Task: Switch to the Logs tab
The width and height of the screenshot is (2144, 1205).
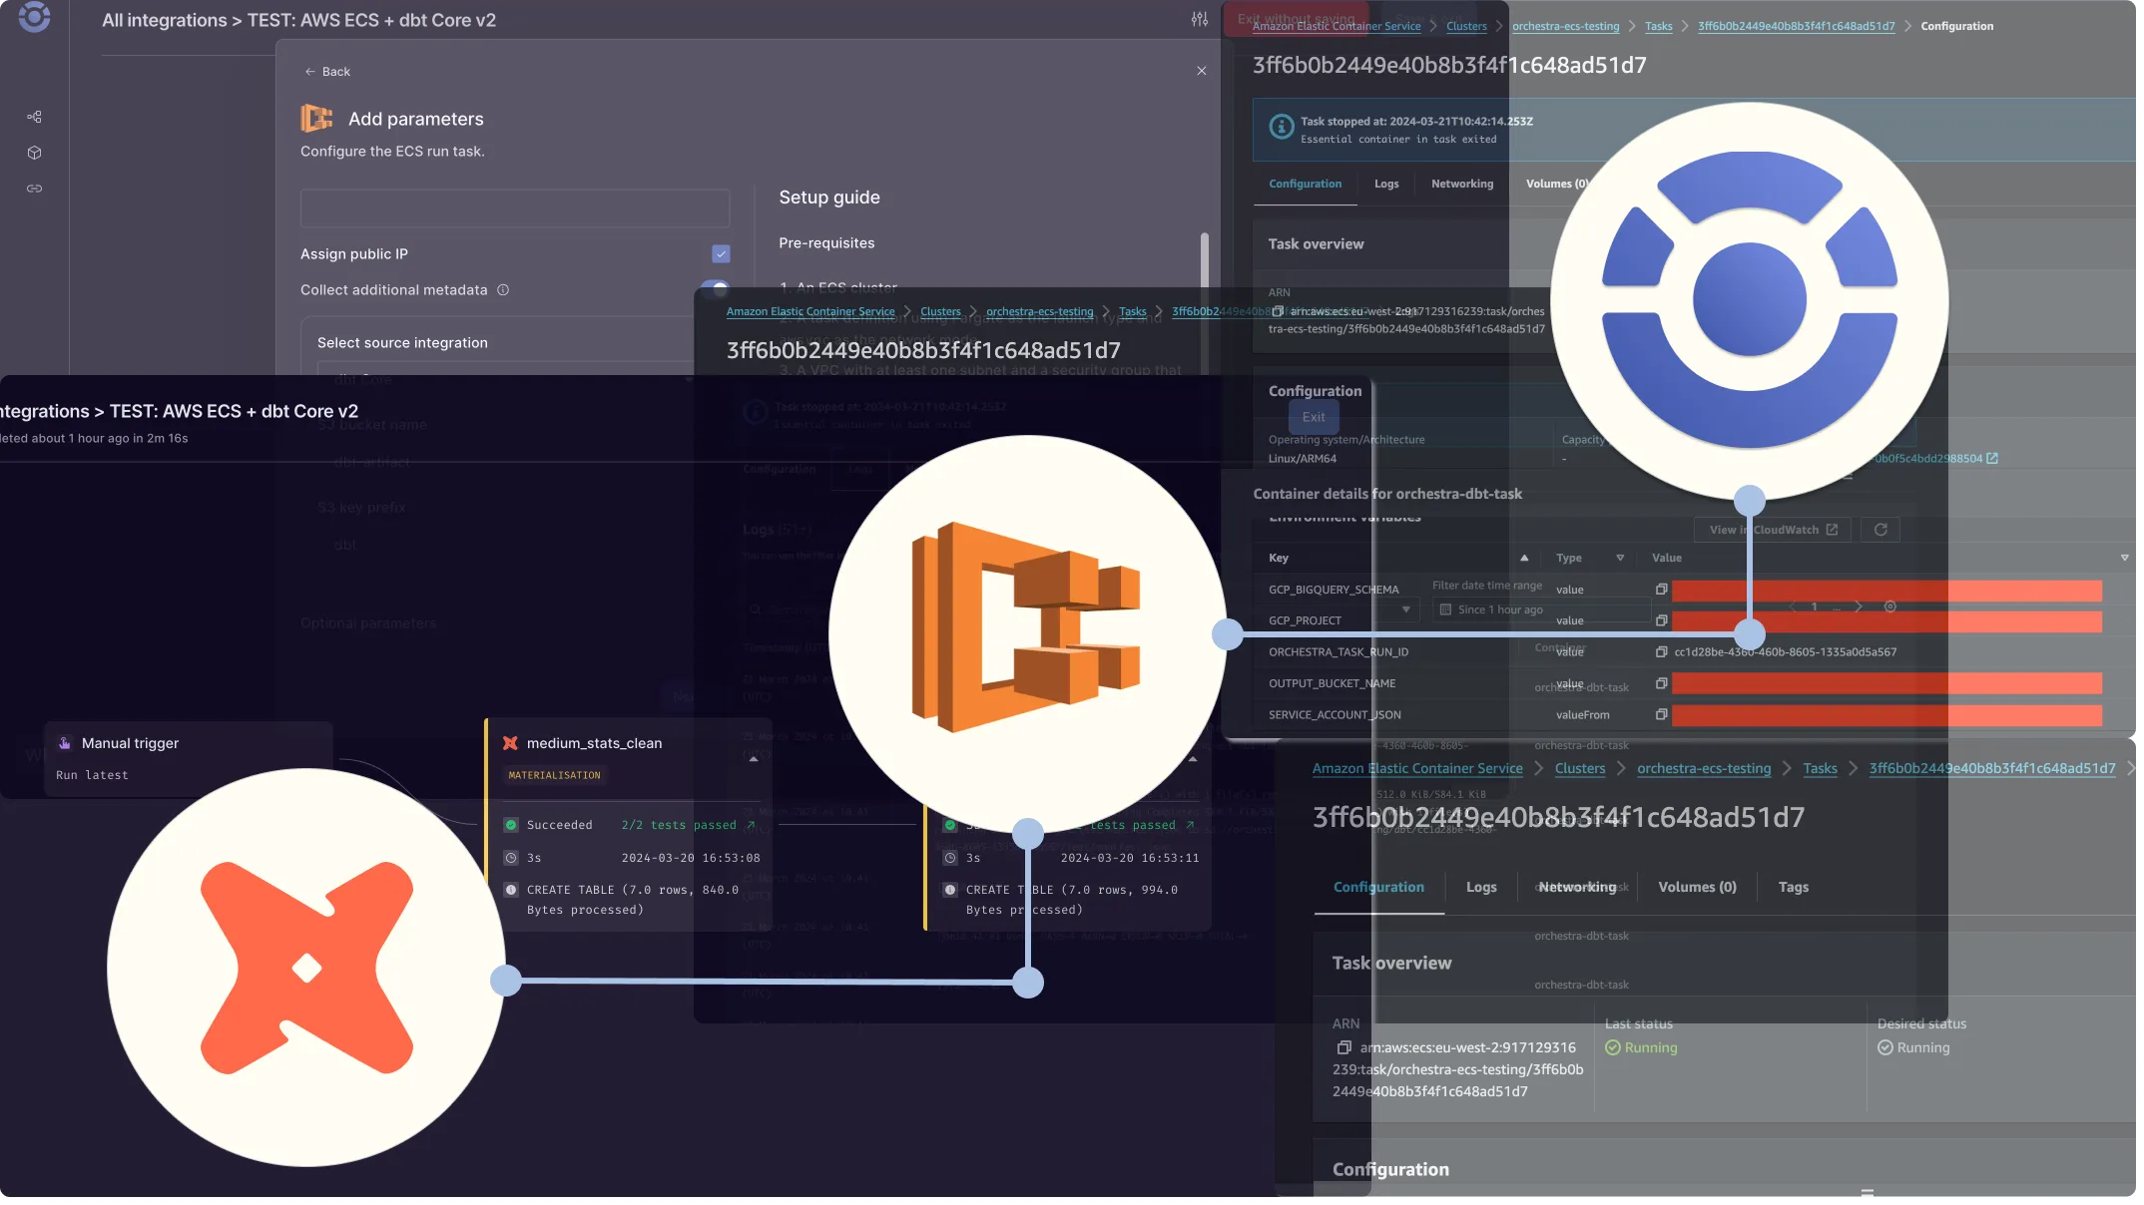Action: (1480, 887)
